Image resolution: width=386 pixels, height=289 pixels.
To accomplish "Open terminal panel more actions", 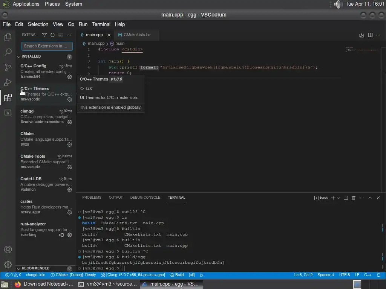I will point(362,198).
